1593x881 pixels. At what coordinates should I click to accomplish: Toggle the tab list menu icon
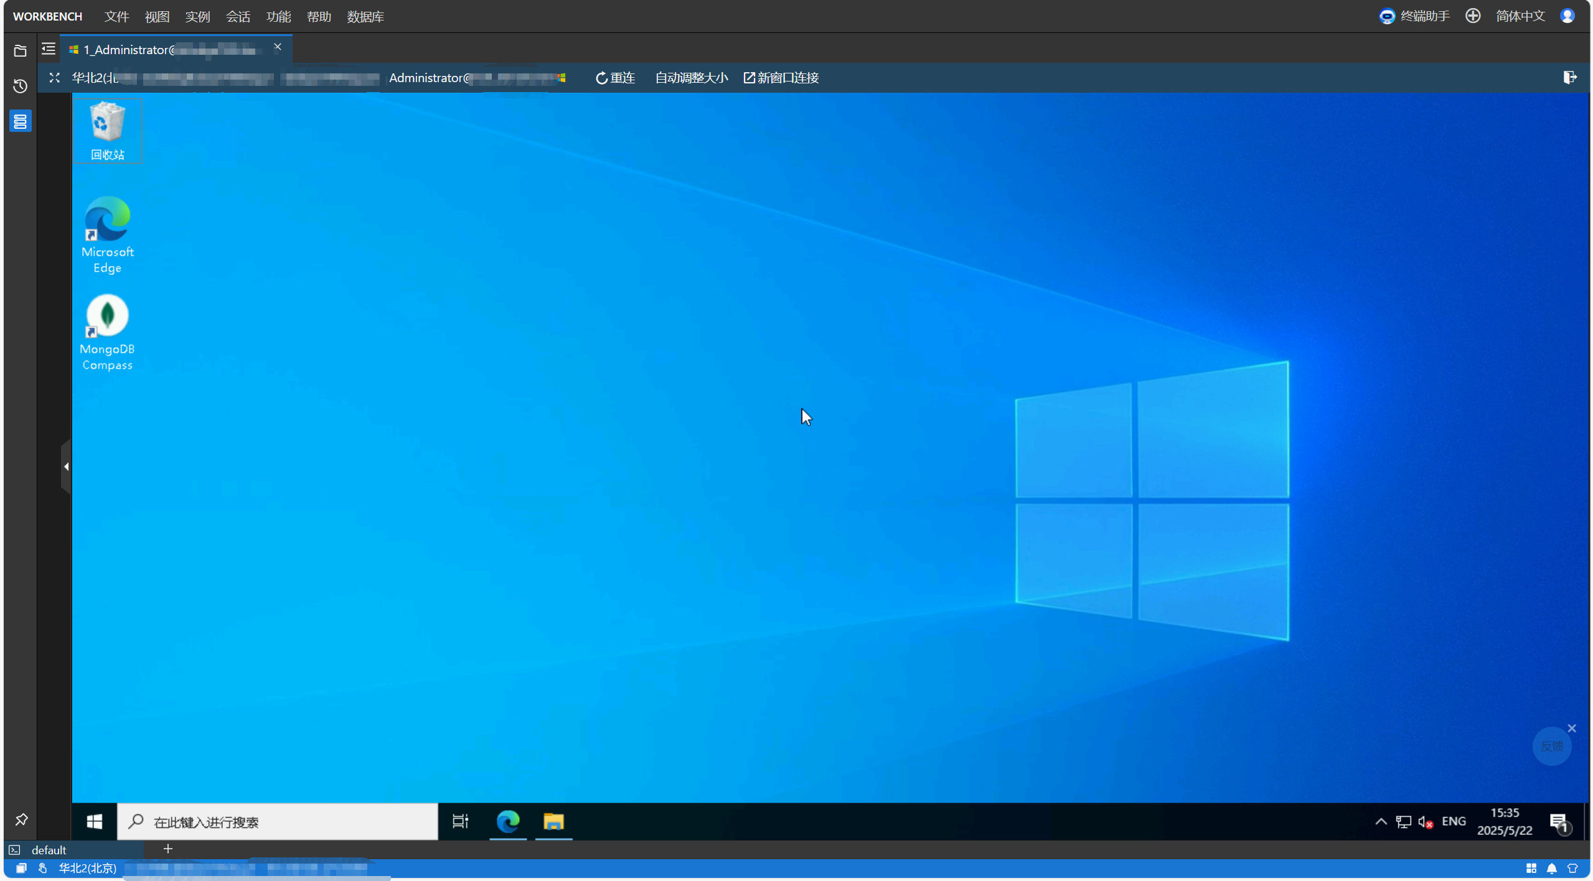49,49
